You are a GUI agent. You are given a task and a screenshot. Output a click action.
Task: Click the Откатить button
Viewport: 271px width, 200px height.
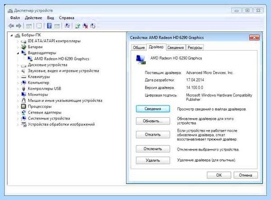[x=153, y=134]
